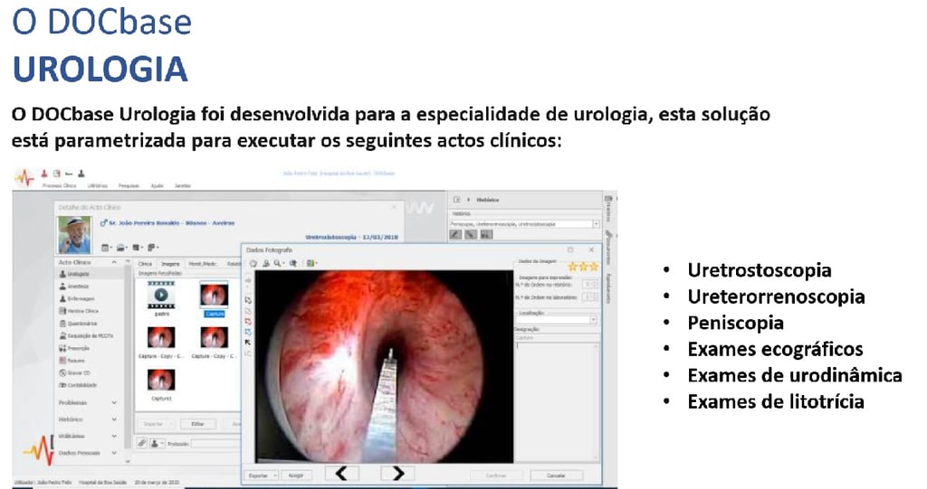Click the Importar button

pyautogui.click(x=154, y=424)
